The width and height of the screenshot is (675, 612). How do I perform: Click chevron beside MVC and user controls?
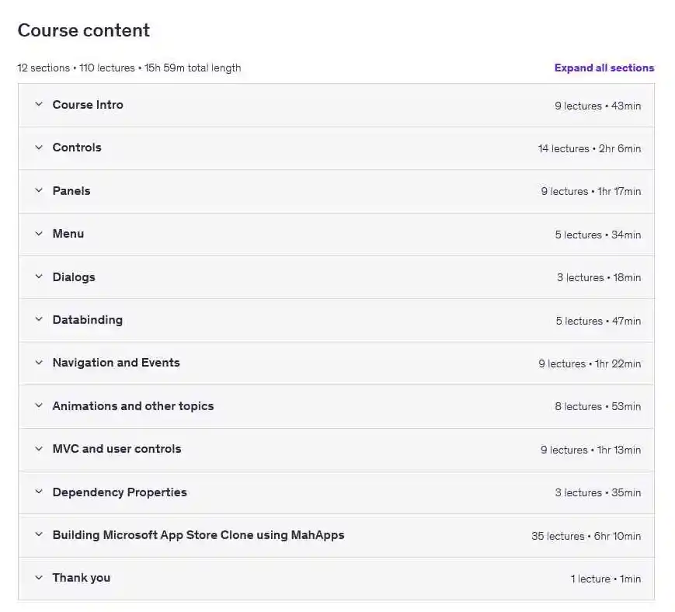click(x=38, y=449)
